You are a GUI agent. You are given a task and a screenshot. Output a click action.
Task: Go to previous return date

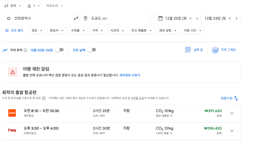[x=230, y=18]
